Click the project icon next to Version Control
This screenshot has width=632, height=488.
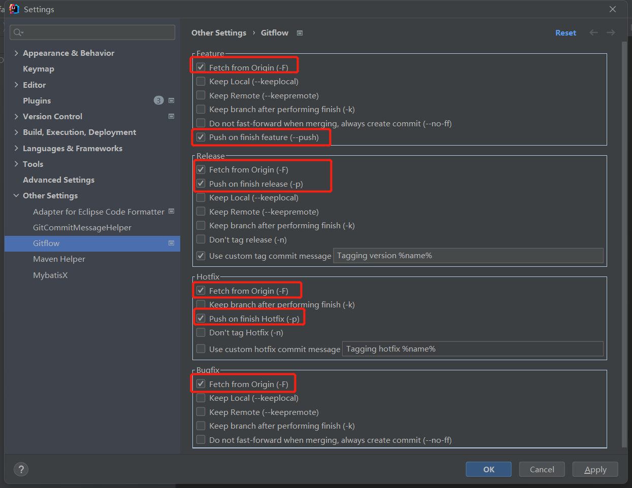(172, 116)
